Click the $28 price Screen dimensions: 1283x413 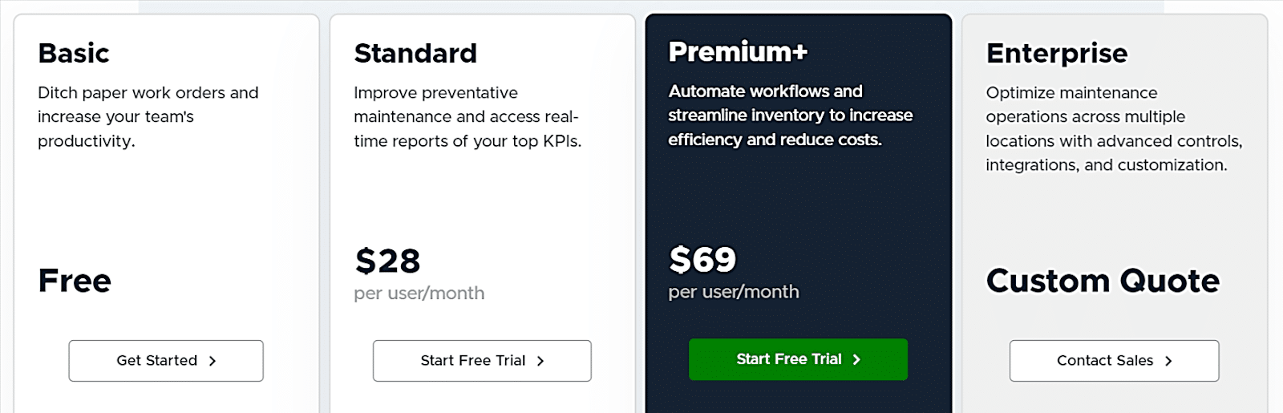pyautogui.click(x=387, y=261)
